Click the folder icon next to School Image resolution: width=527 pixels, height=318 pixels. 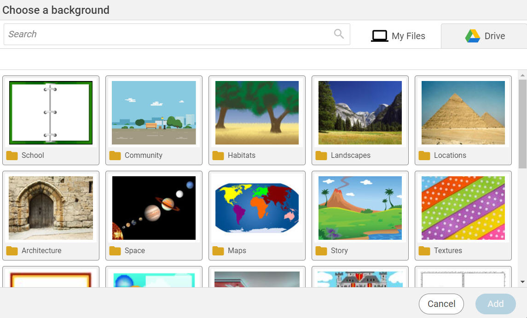click(12, 156)
